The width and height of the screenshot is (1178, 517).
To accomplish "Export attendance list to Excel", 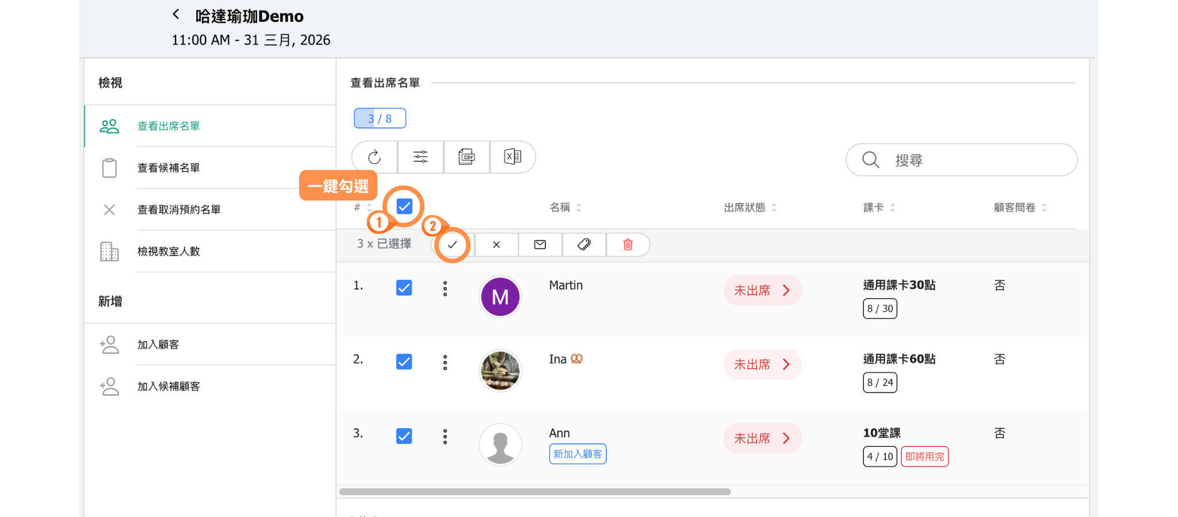I will point(512,157).
